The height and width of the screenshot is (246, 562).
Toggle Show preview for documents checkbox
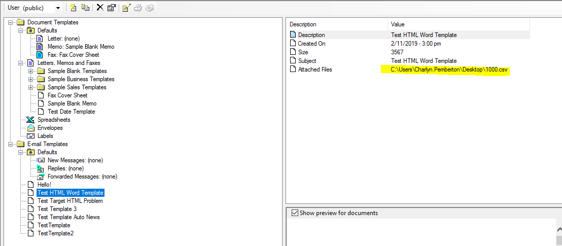click(295, 213)
